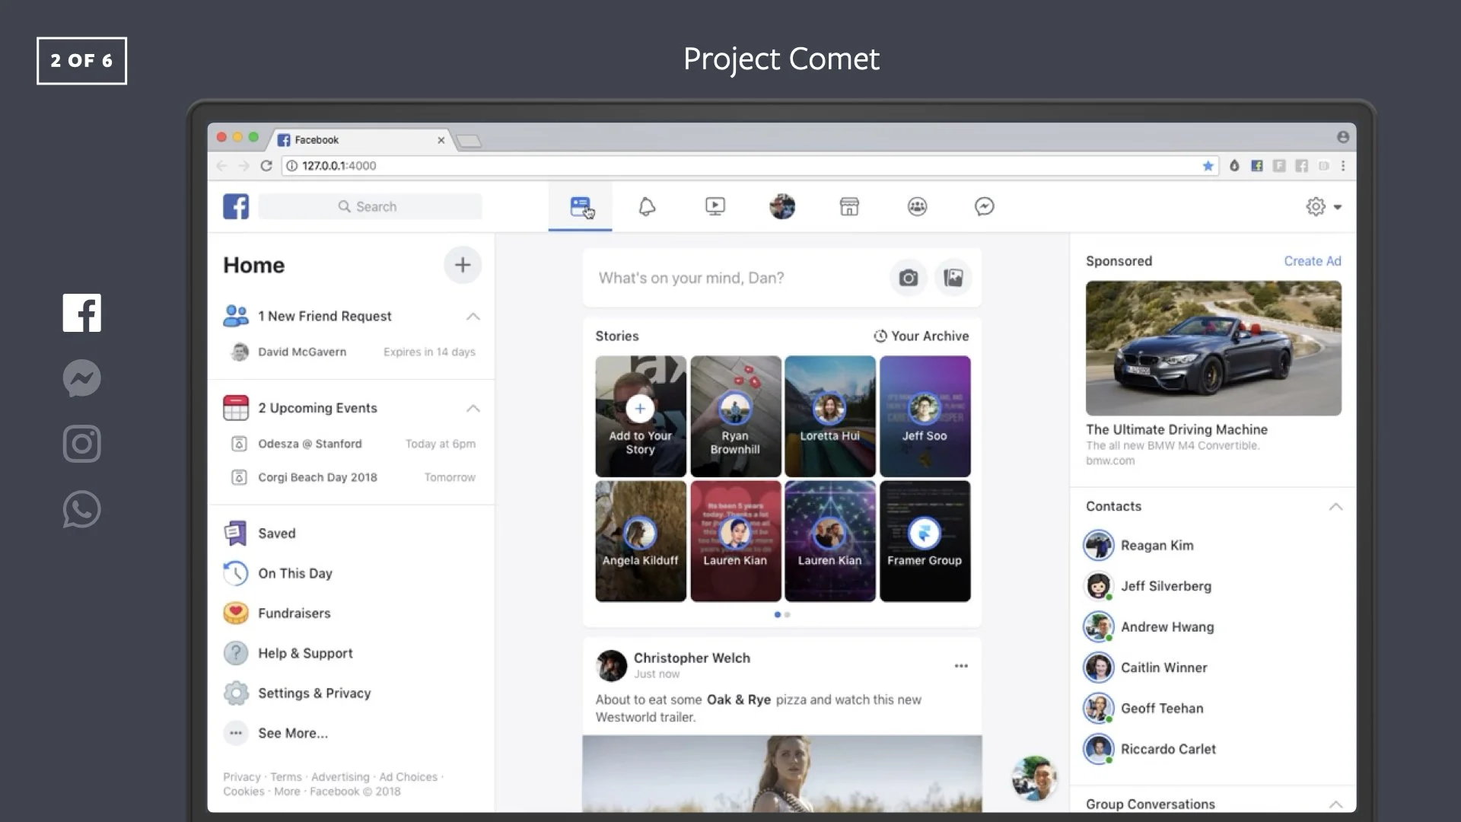Image resolution: width=1461 pixels, height=822 pixels.
Task: Click the Create Ad link
Action: point(1312,261)
